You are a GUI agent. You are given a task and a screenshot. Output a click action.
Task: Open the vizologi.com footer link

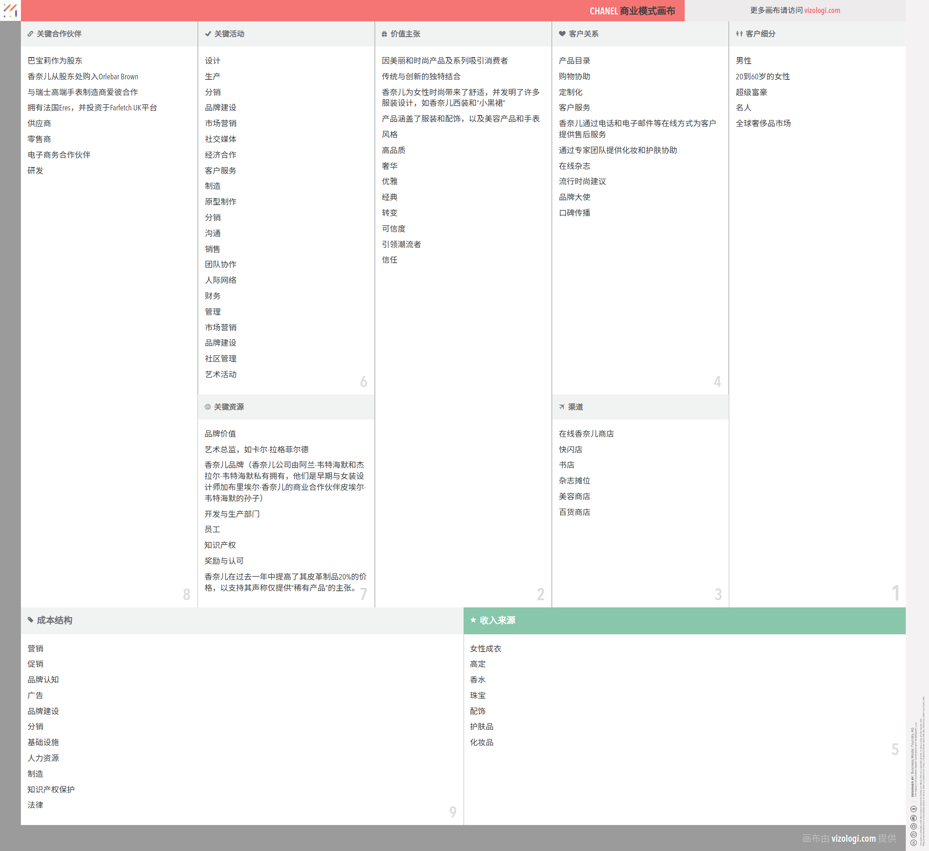853,838
